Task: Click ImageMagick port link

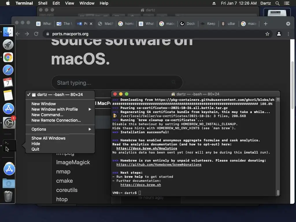Action: point(73,162)
